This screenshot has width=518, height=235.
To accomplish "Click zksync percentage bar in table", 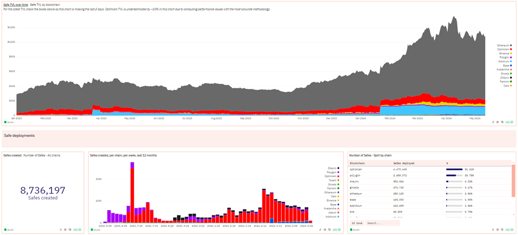I will tap(454, 181).
